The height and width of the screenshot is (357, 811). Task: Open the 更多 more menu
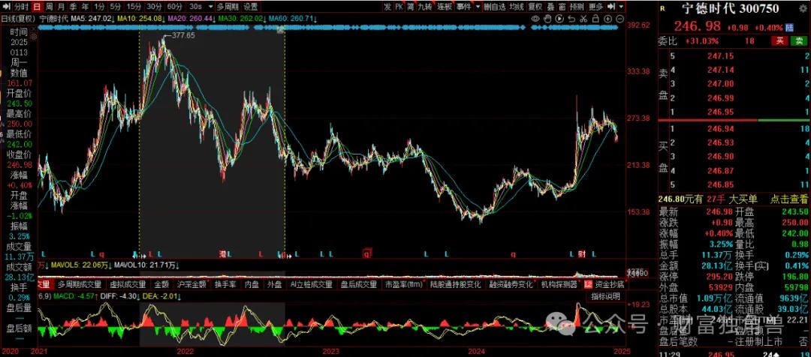tap(596, 7)
